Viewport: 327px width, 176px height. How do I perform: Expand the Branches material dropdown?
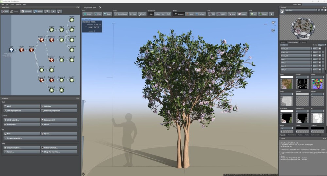(301, 10)
